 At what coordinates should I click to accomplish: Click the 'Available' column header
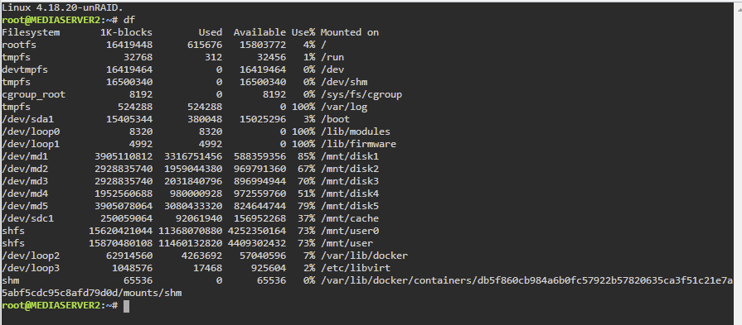(259, 32)
